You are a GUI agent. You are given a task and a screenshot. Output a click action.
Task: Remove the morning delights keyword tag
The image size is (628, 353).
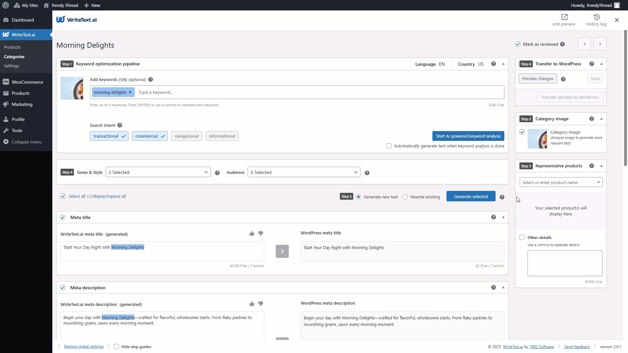tap(130, 92)
